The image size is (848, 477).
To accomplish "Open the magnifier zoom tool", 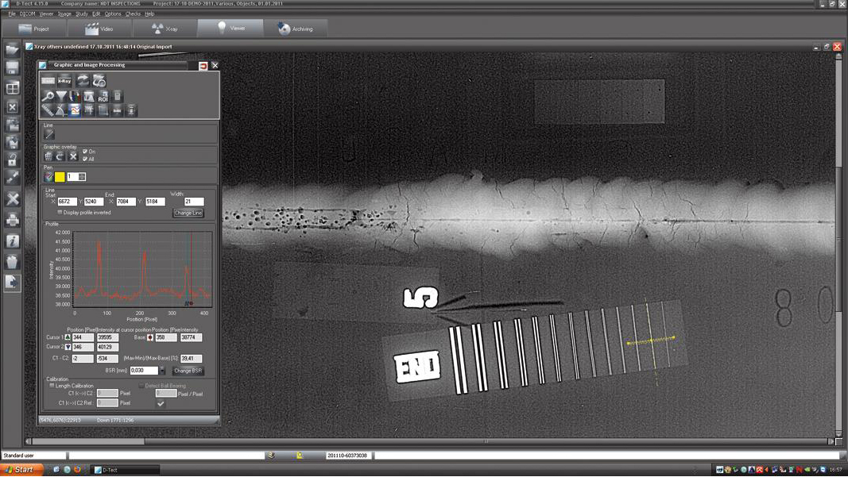I will (x=48, y=97).
